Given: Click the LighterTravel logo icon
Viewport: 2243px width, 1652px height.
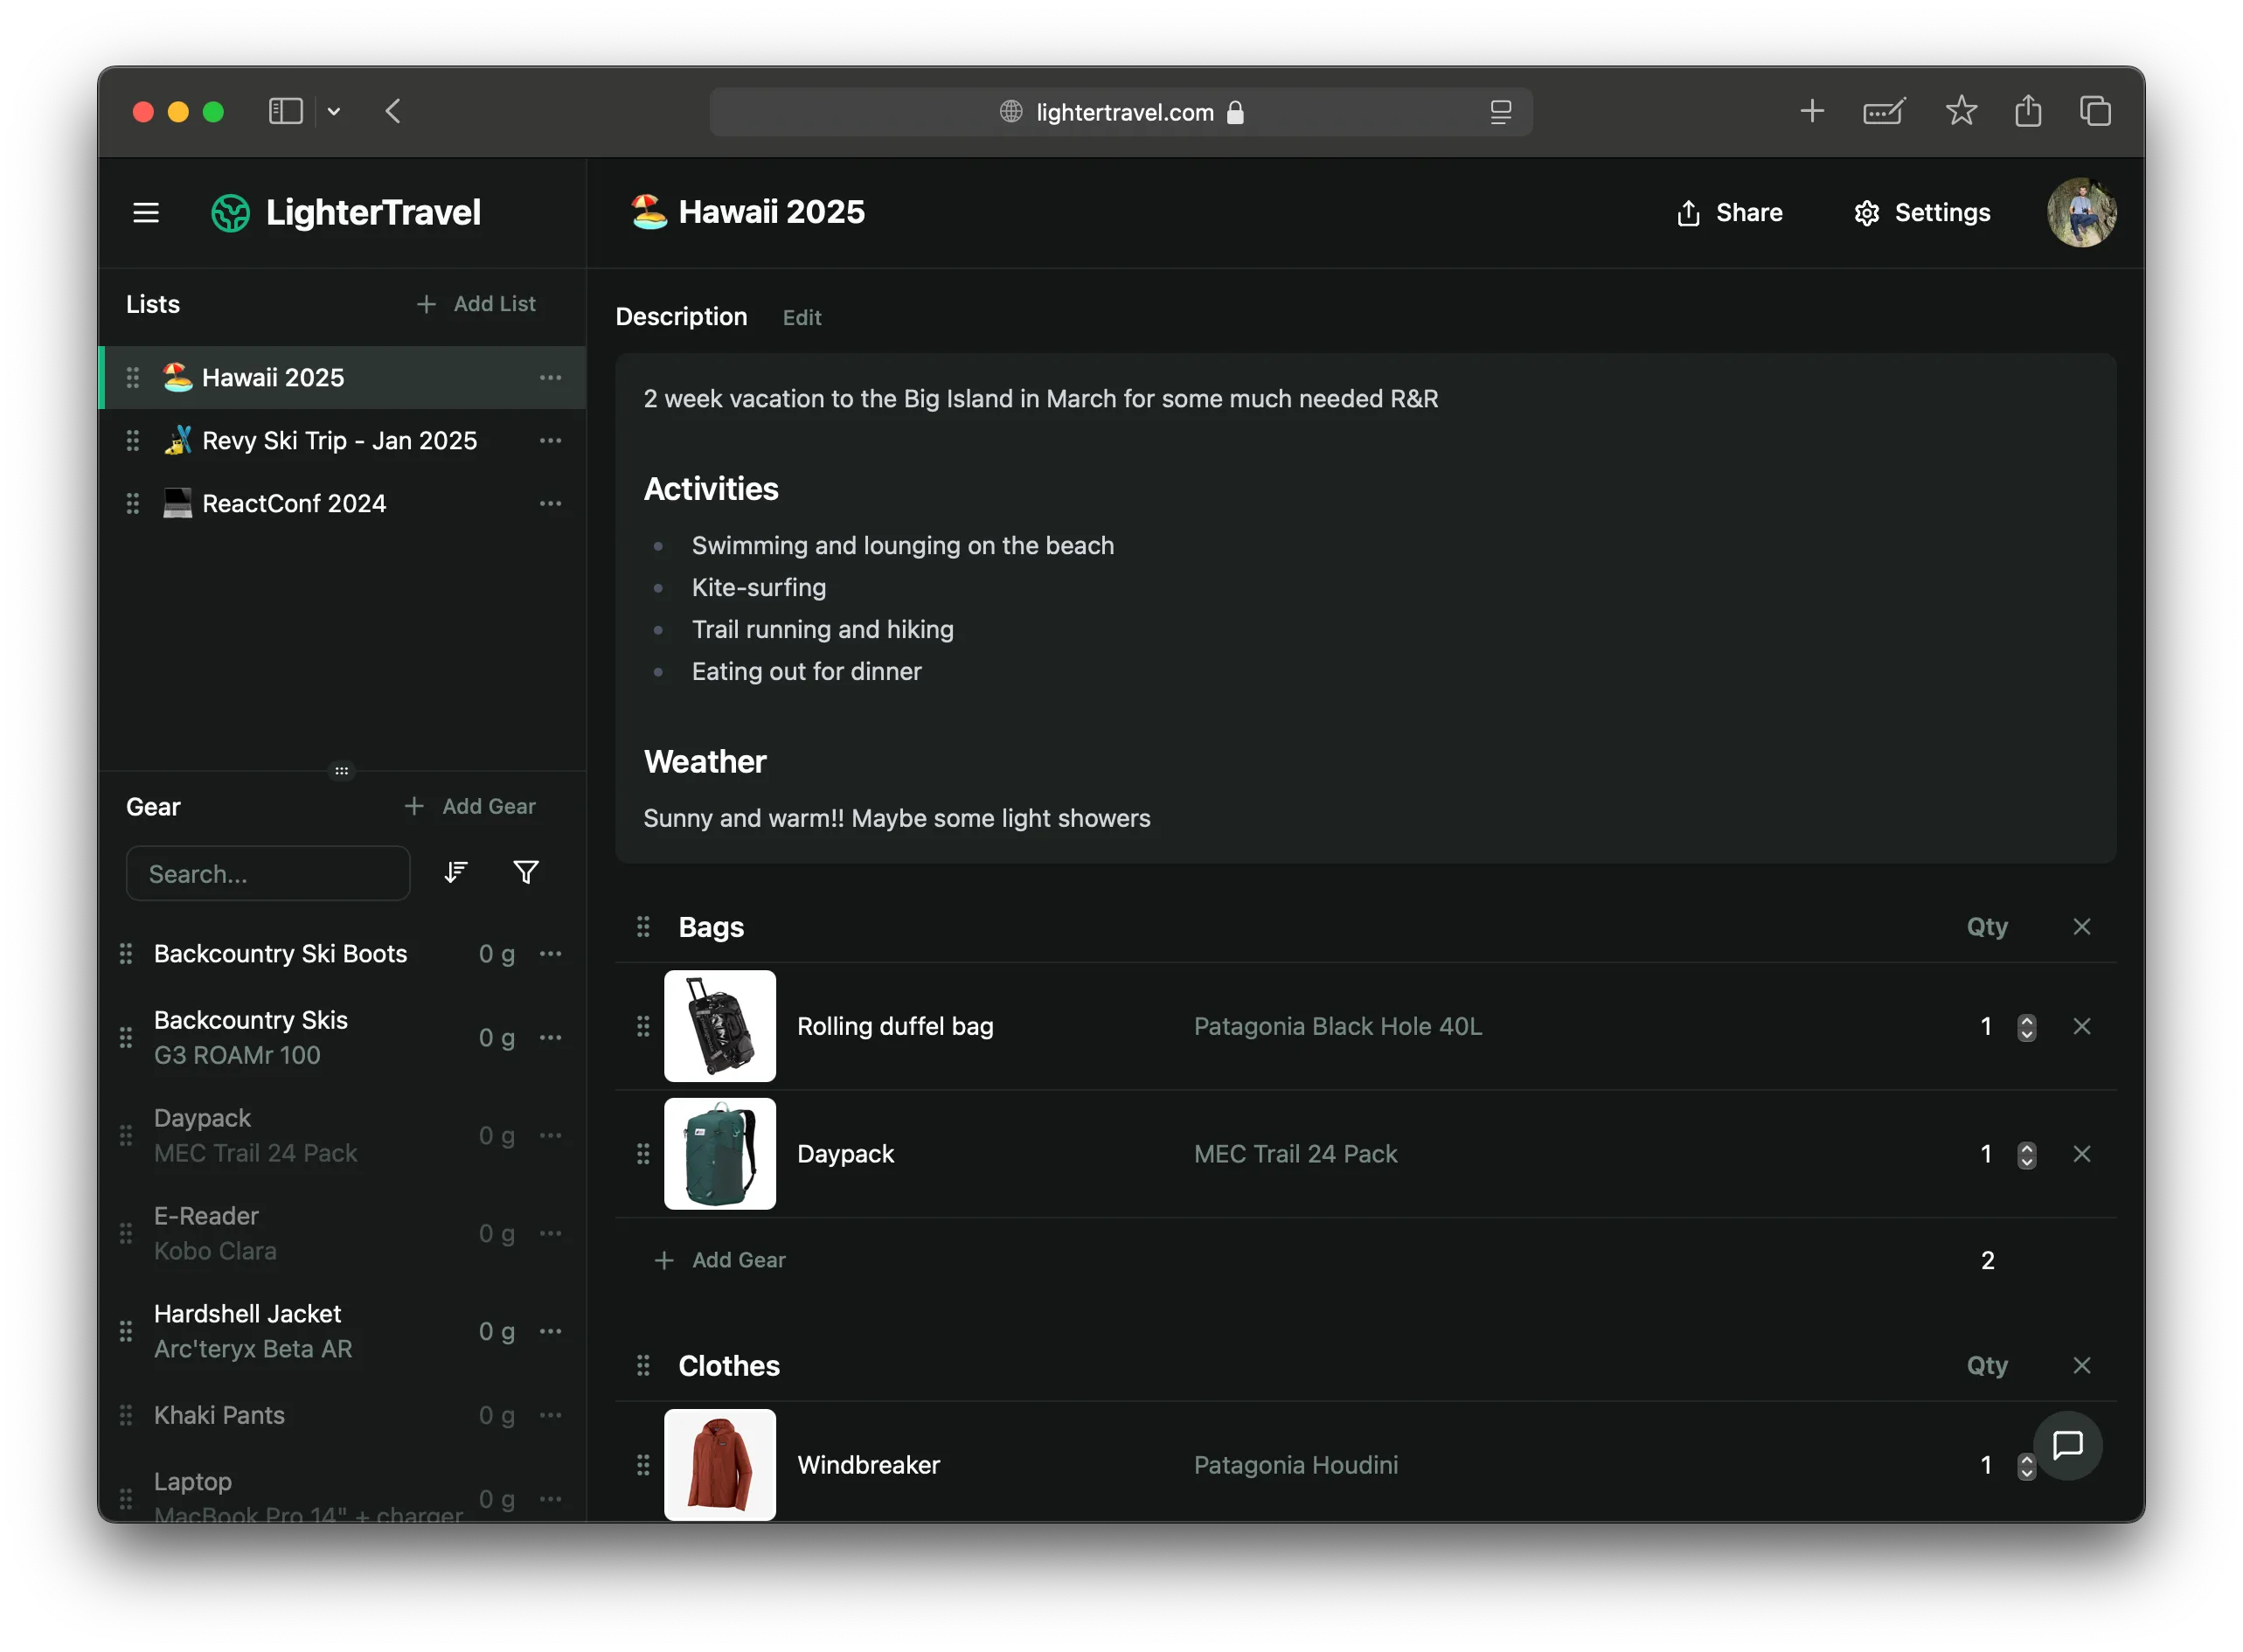Looking at the screenshot, I should coord(231,212).
